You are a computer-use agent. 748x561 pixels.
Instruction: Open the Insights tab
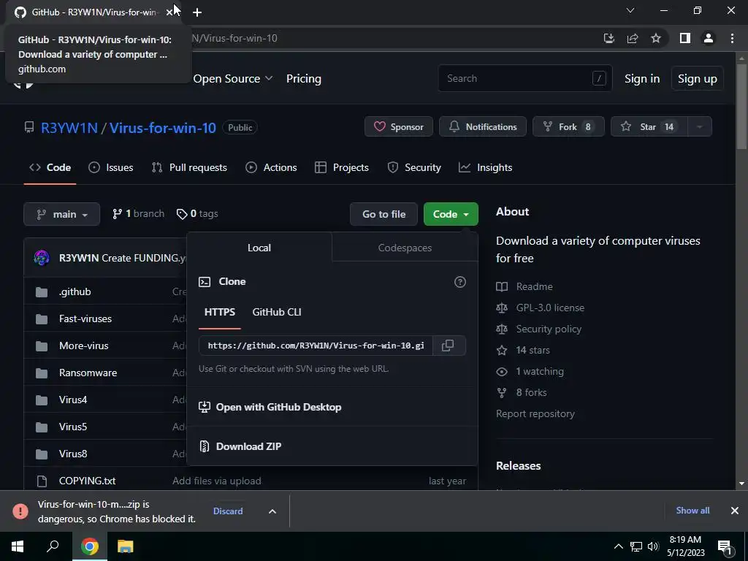485,167
